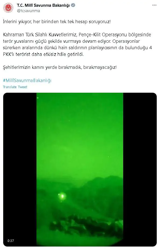Image resolution: width=161 pixels, height=250 pixels.
Task: Open the T.C. Millî Savunma Bakanlığı profile avatar
Action: pyautogui.click(x=9, y=8)
